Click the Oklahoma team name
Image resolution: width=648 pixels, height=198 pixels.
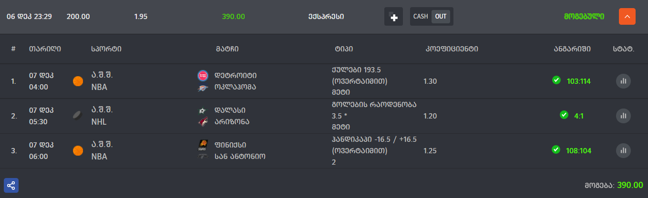(x=235, y=88)
